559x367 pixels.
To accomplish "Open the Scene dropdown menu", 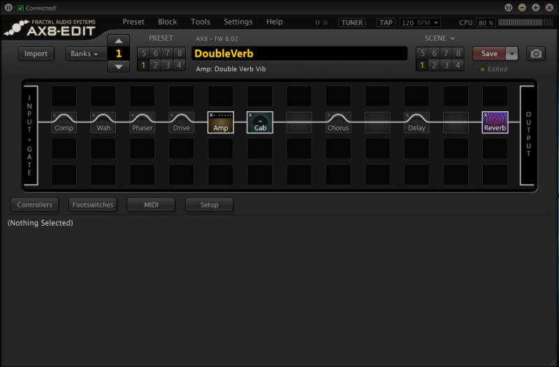I will pyautogui.click(x=440, y=38).
